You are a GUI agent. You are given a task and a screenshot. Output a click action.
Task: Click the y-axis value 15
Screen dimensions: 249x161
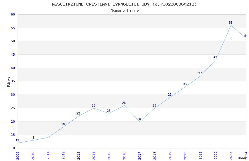[13, 135]
